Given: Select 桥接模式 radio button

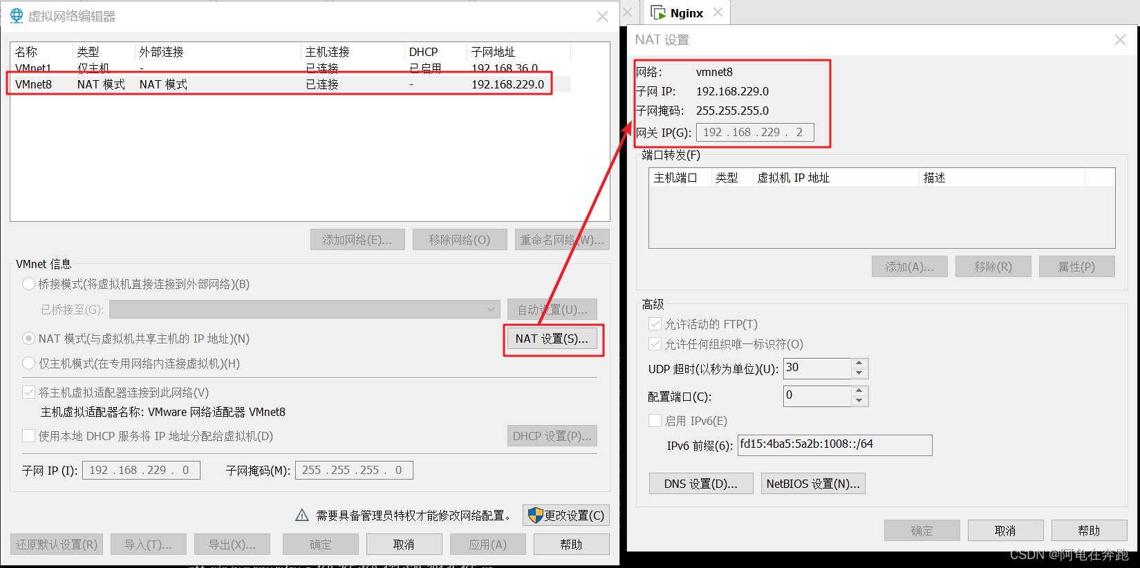Looking at the screenshot, I should [x=29, y=284].
